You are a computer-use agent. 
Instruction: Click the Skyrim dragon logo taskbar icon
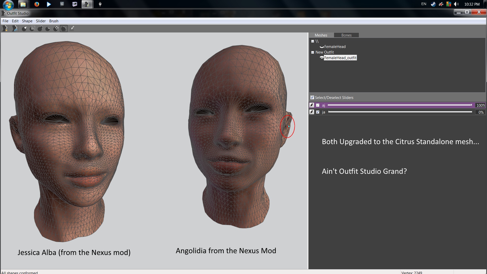100,4
